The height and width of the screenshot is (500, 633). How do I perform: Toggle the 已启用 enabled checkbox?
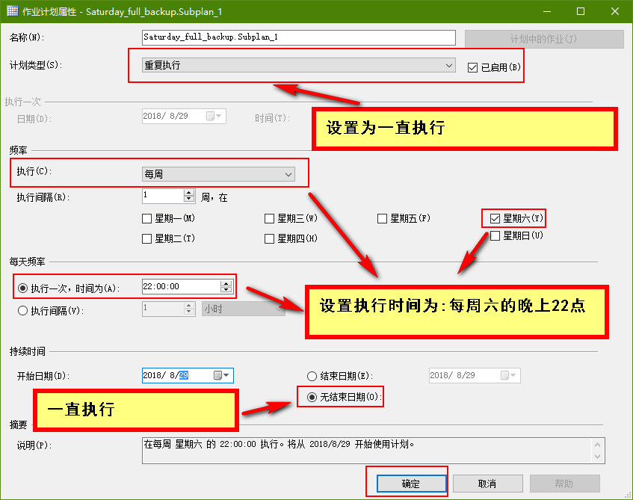472,67
